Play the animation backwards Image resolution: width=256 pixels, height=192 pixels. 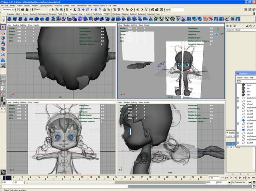236,178
